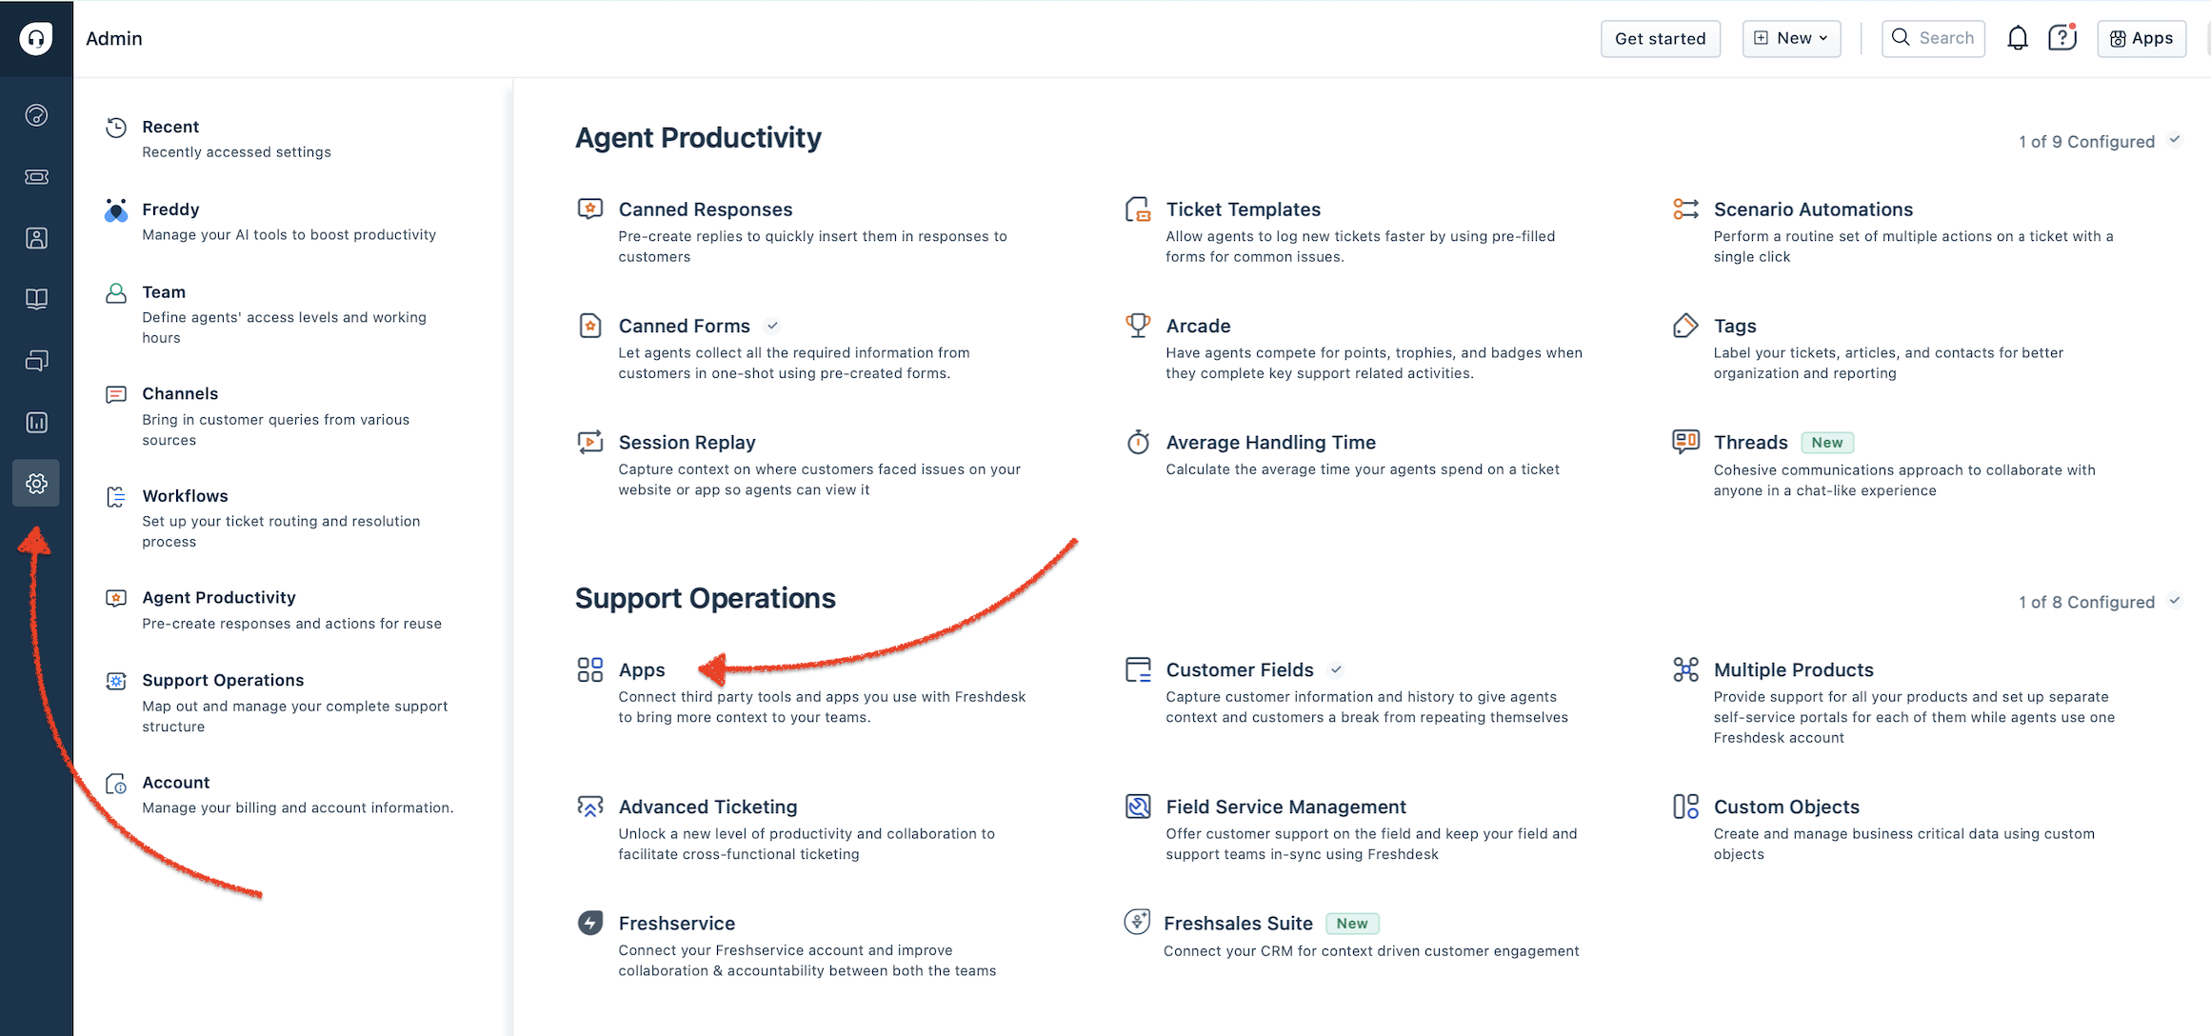
Task: Click the Get started button
Action: 1661,38
